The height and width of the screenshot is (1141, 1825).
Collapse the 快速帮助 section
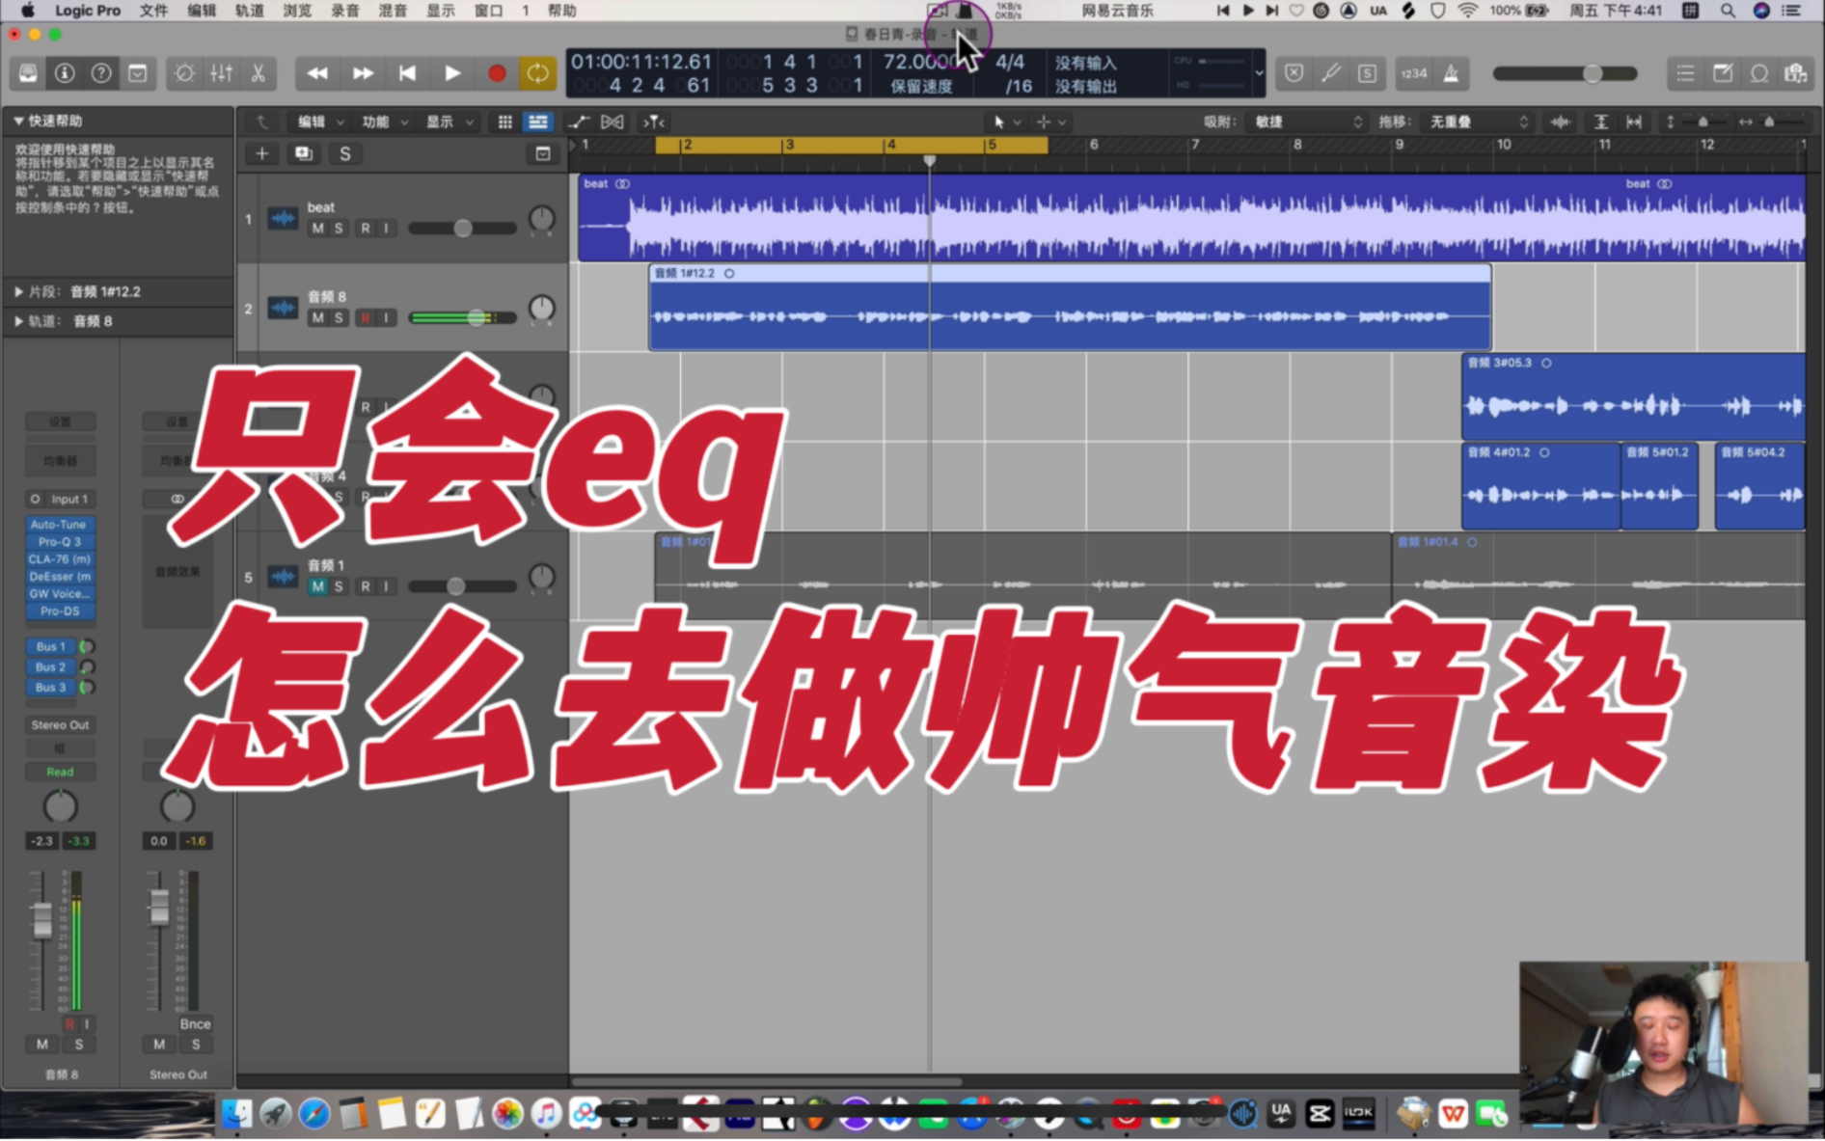(x=18, y=121)
